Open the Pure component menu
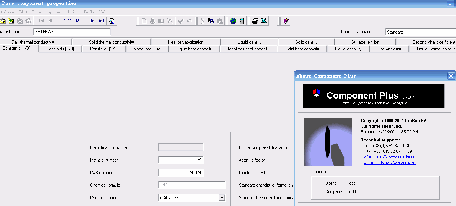 48,12
